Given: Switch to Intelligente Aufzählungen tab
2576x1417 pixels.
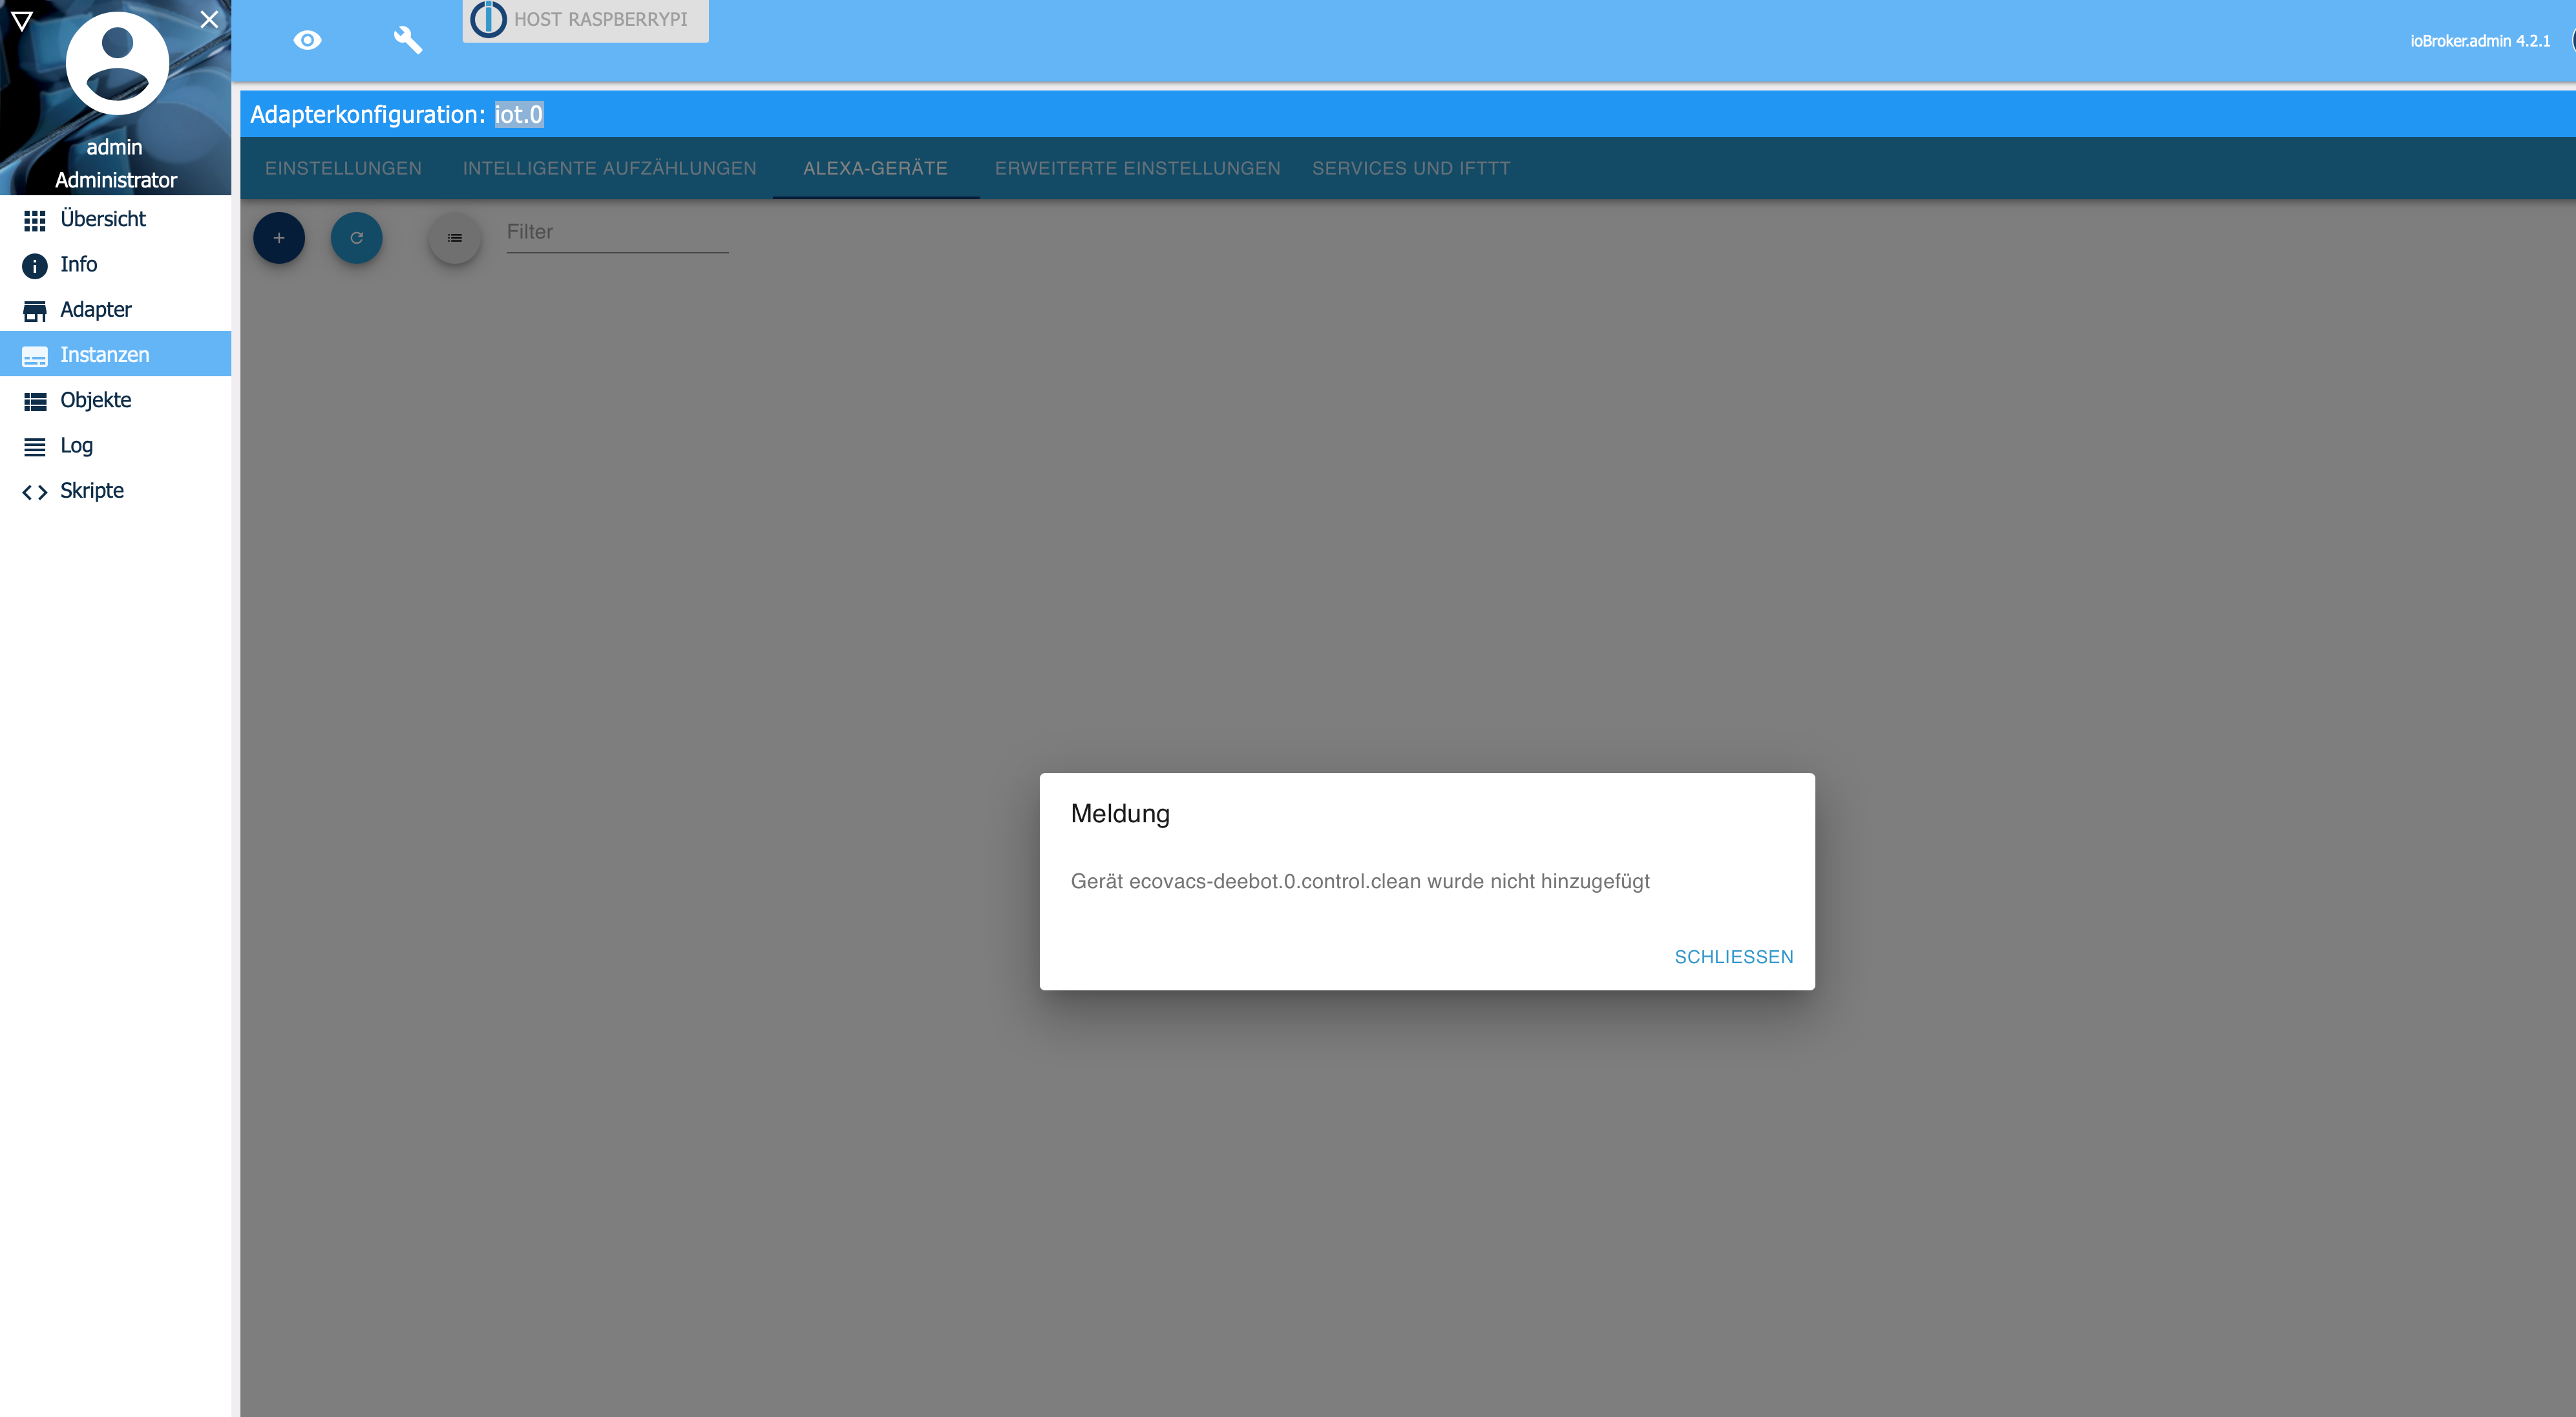Looking at the screenshot, I should tap(609, 168).
